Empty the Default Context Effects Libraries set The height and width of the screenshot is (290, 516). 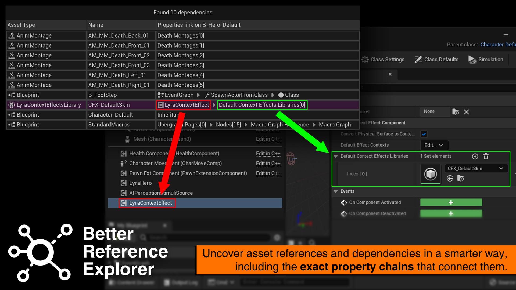coord(486,156)
